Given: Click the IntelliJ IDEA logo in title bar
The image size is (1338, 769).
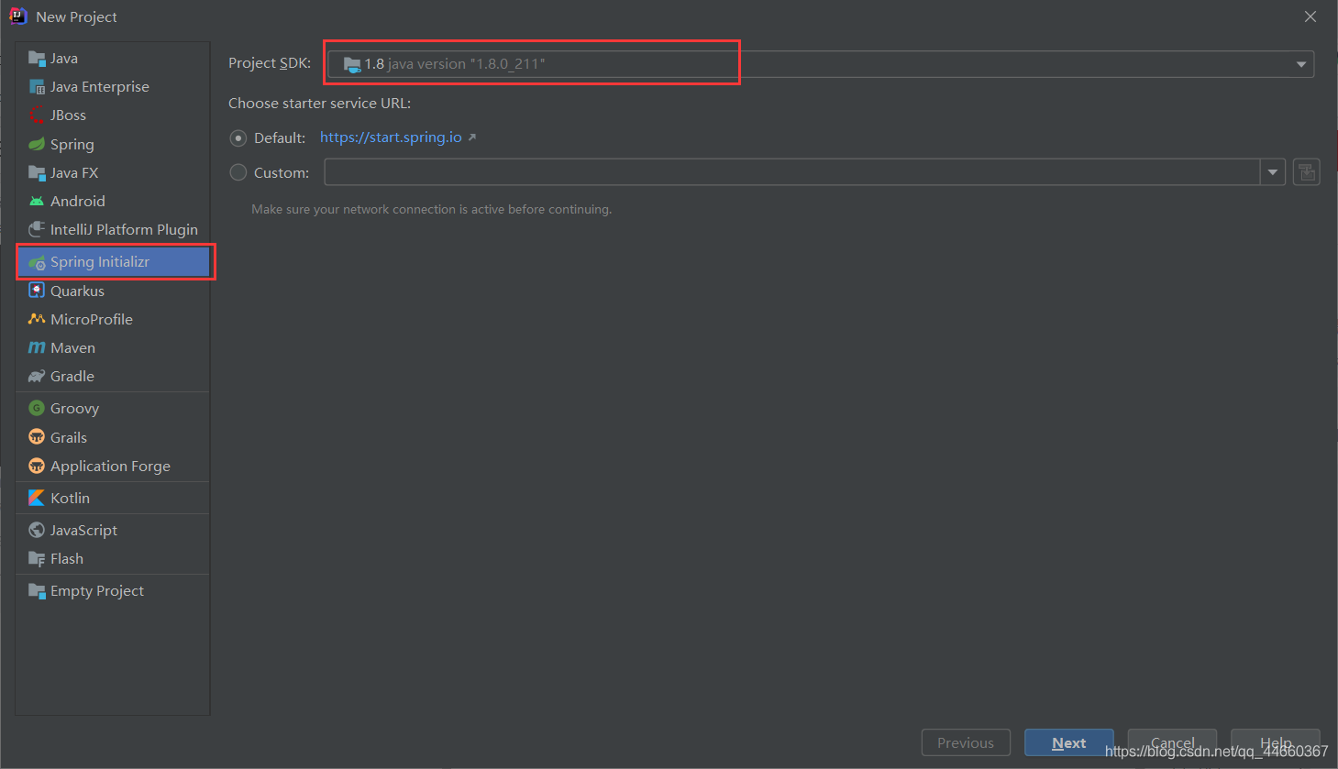Looking at the screenshot, I should (x=17, y=16).
